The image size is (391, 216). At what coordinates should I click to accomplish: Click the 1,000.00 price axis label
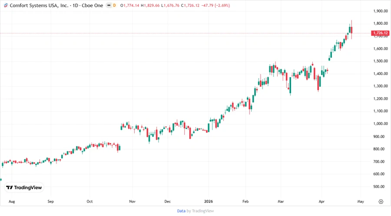[381, 124]
